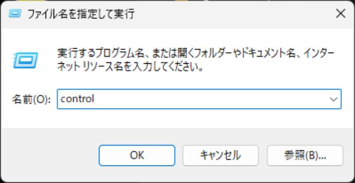Click description line ネット リソース名を入力してください
Viewport: 355px width, 183px height.
coord(130,67)
